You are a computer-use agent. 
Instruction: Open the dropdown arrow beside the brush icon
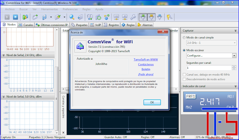pos(65,17)
